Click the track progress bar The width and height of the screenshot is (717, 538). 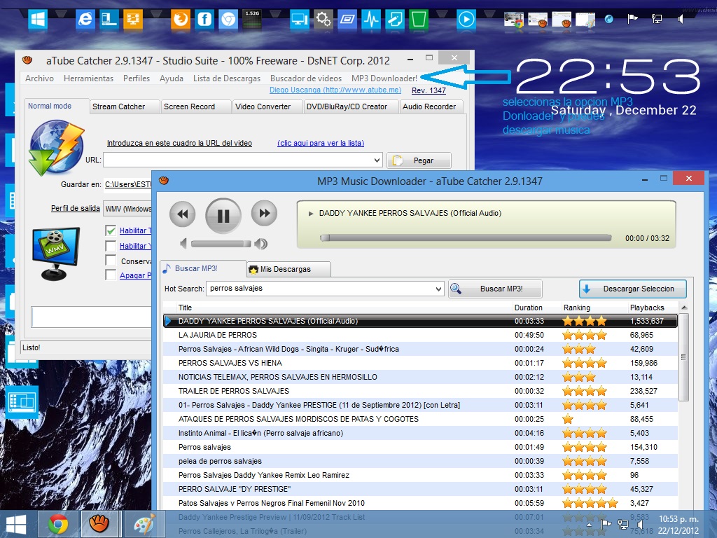(x=466, y=237)
